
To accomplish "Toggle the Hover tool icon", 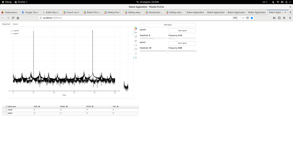I will point(136,57).
